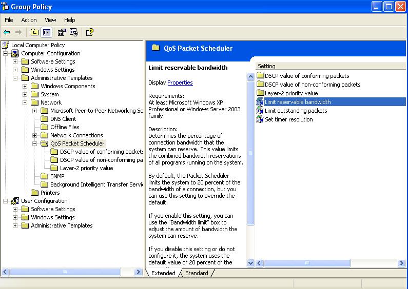Expand the Network Connections node

point(34,135)
